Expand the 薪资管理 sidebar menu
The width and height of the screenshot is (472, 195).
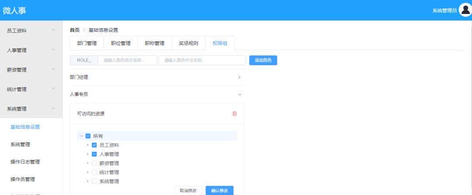pos(31,70)
